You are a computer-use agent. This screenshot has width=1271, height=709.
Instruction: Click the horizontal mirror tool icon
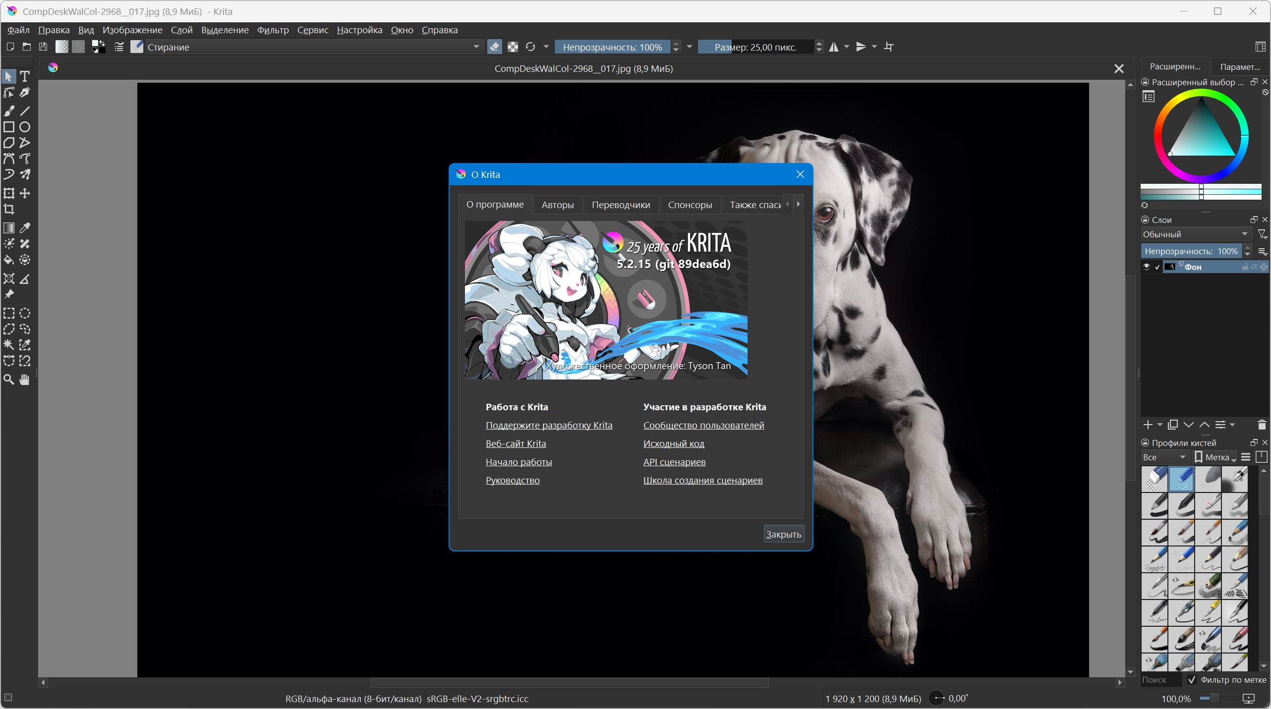834,47
